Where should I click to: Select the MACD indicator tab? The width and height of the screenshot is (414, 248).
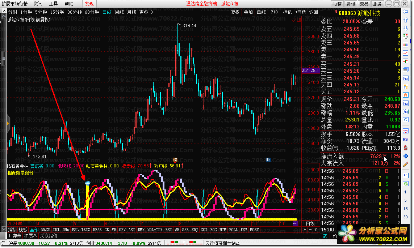[x=45, y=230]
